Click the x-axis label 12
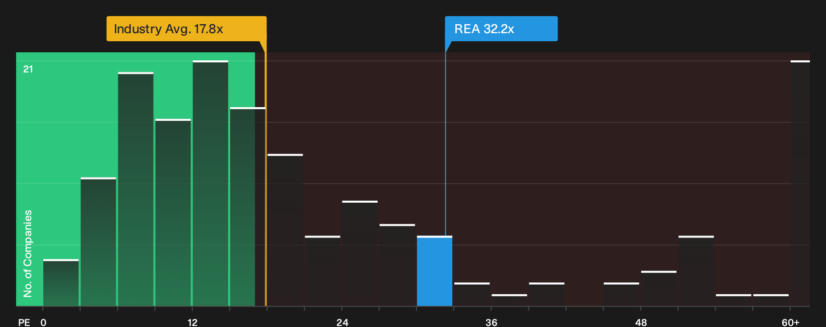826x327 pixels. [x=192, y=322]
